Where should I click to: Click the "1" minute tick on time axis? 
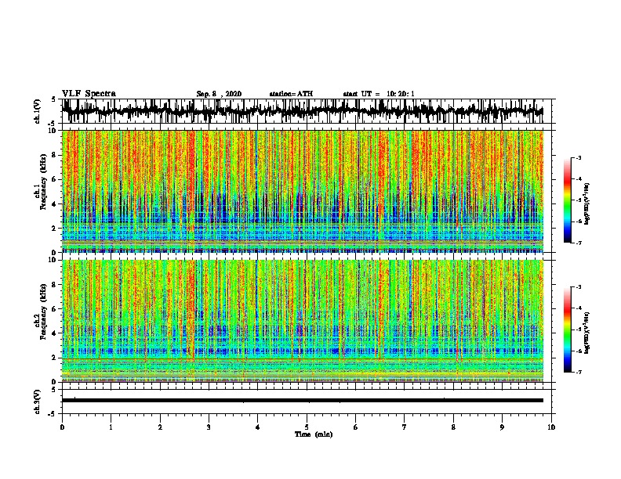click(111, 427)
